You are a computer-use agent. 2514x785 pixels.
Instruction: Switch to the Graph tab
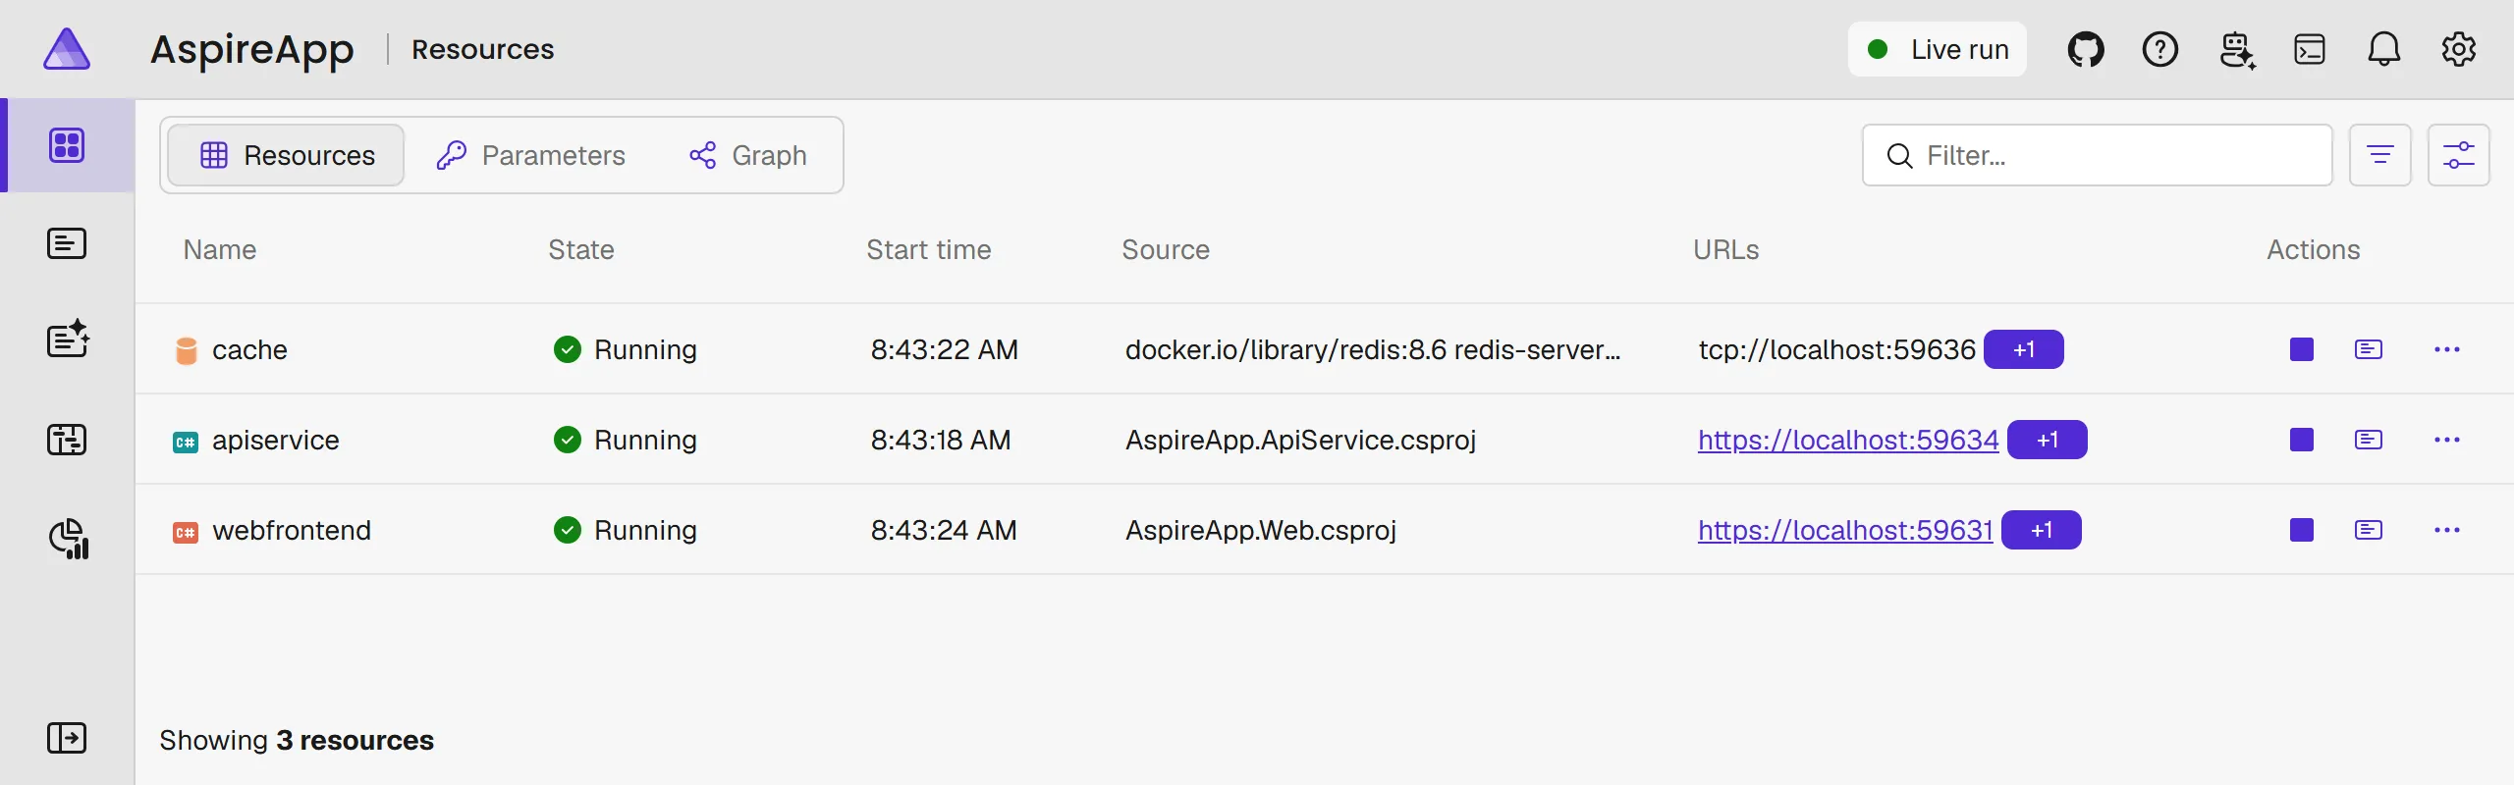tap(748, 155)
